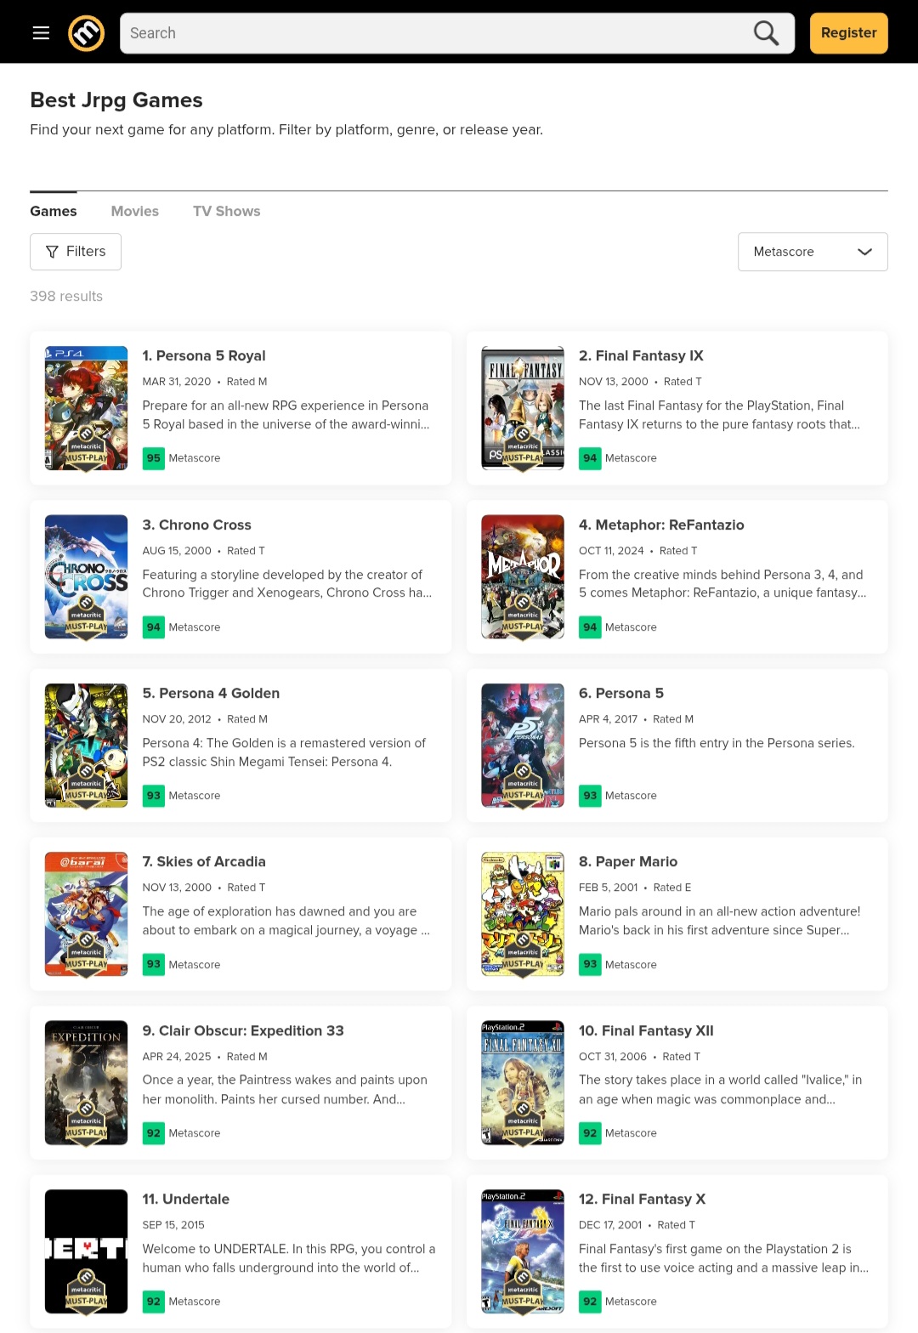Switch to the Movies tab

[x=135, y=211]
